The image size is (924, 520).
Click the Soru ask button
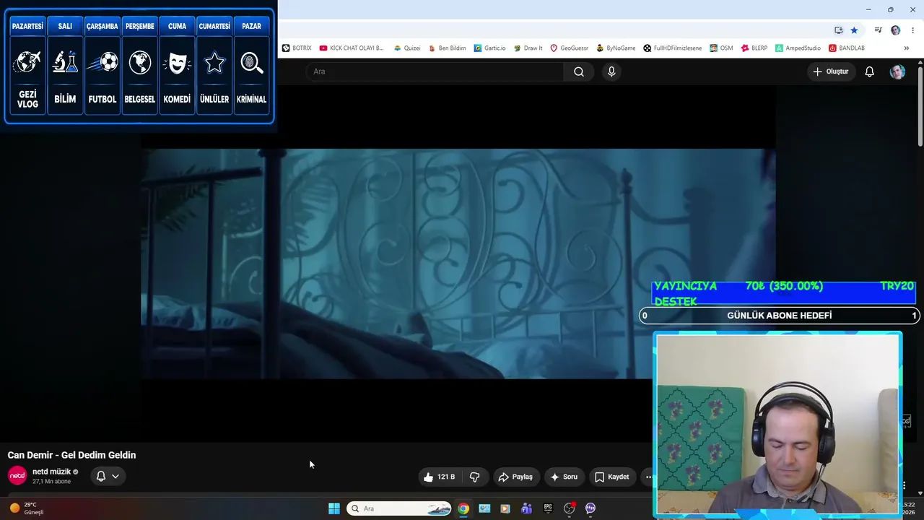[564, 477]
